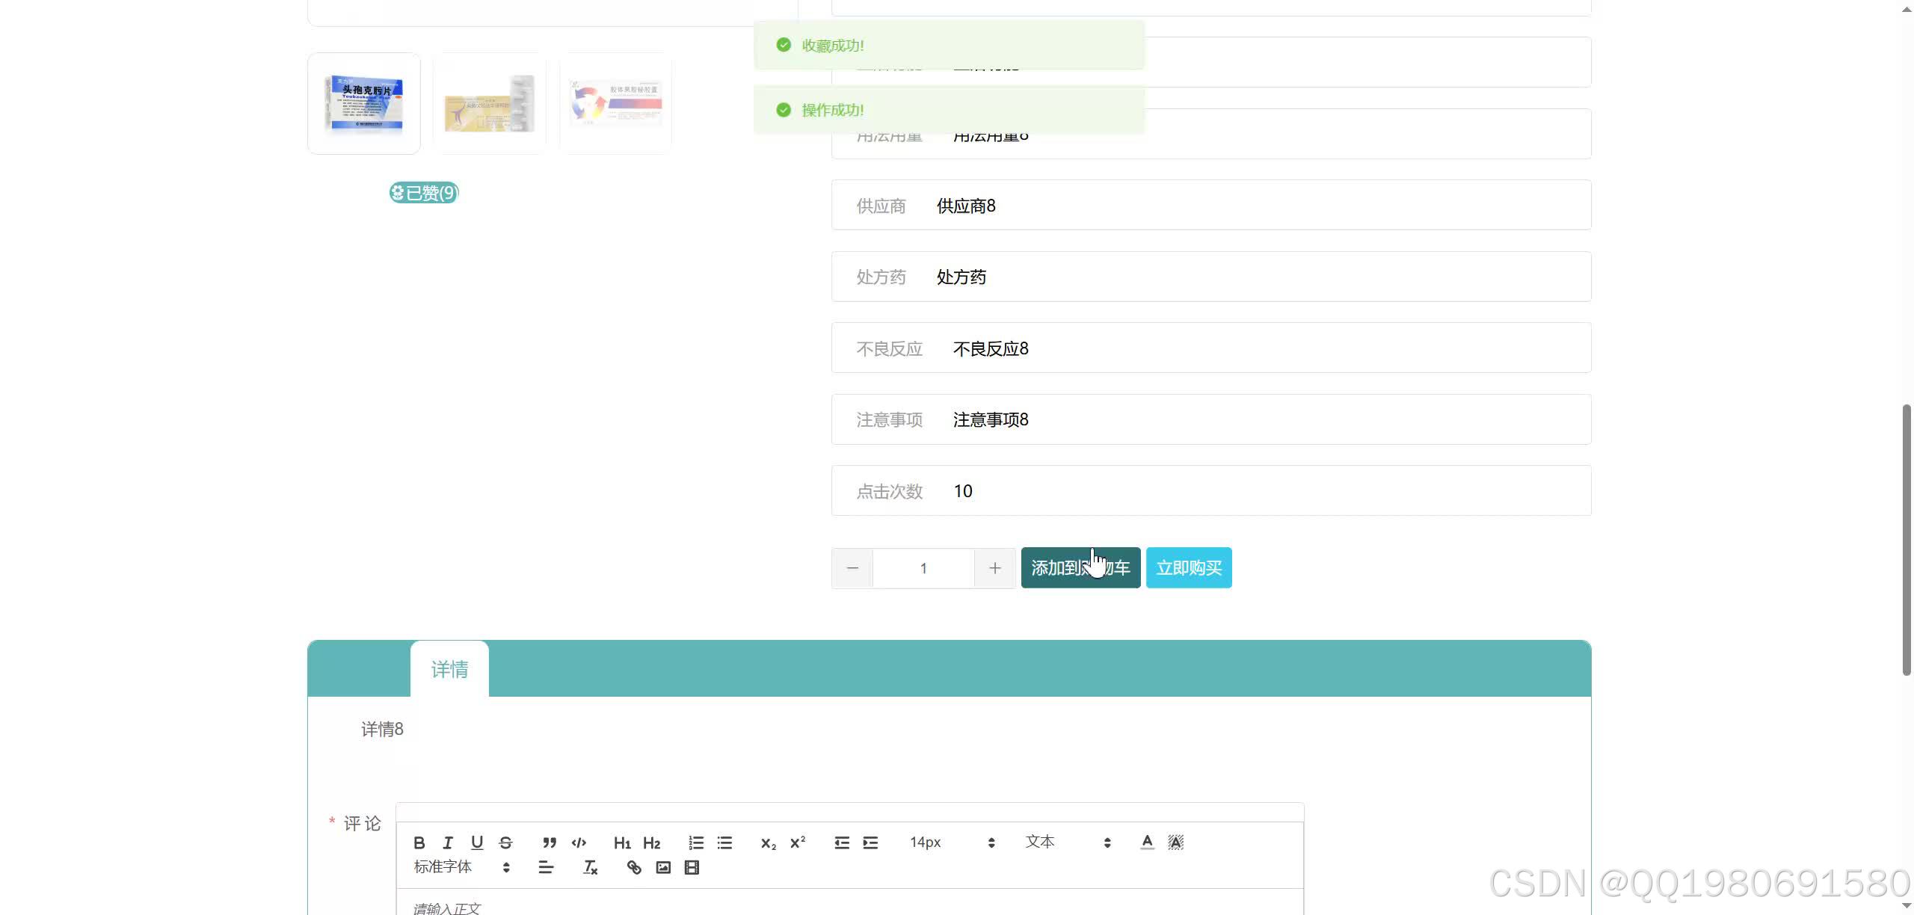The width and height of the screenshot is (1914, 915).
Task: Insert an image into the comment
Action: [663, 867]
